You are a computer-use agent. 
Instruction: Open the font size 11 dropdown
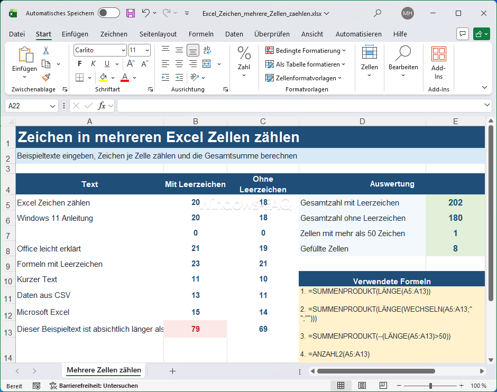(147, 50)
